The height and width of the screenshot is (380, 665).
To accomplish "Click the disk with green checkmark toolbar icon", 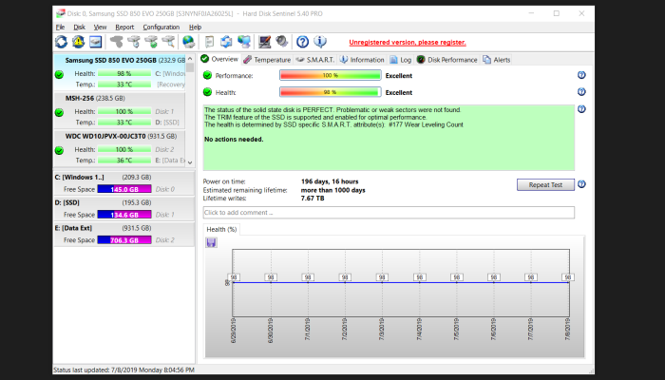I will pyautogui.click(x=151, y=42).
